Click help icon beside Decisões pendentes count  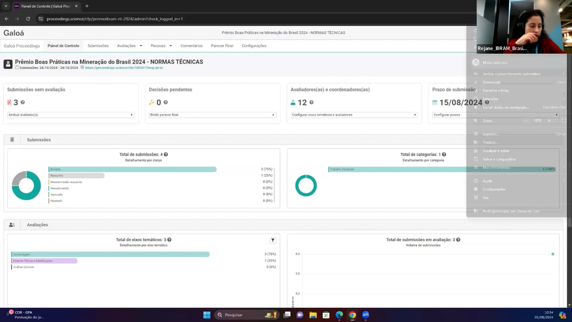click(x=166, y=102)
